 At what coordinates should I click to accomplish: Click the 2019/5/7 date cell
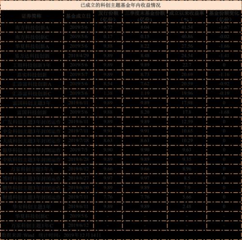coord(78,74)
